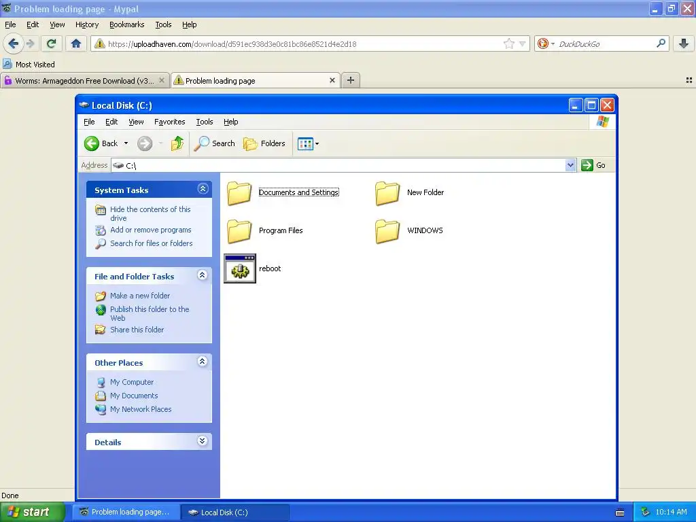The height and width of the screenshot is (522, 696).
Task: Open URL bar history dropdown
Action: point(523,43)
